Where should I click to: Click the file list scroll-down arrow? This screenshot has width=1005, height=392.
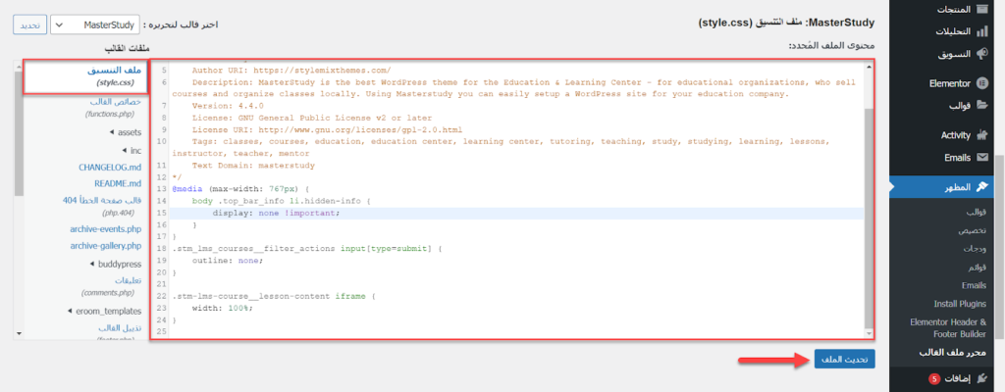pos(19,334)
